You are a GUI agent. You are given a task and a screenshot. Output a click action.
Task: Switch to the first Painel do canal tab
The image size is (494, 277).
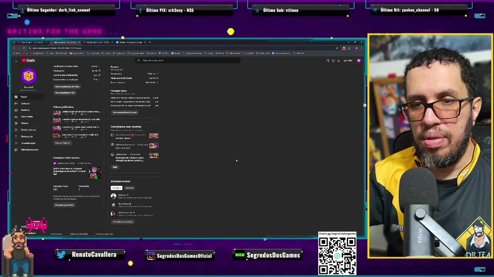pyautogui.click(x=32, y=42)
